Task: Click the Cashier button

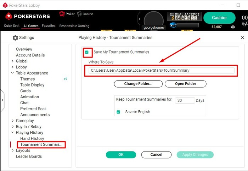Action: point(219,18)
